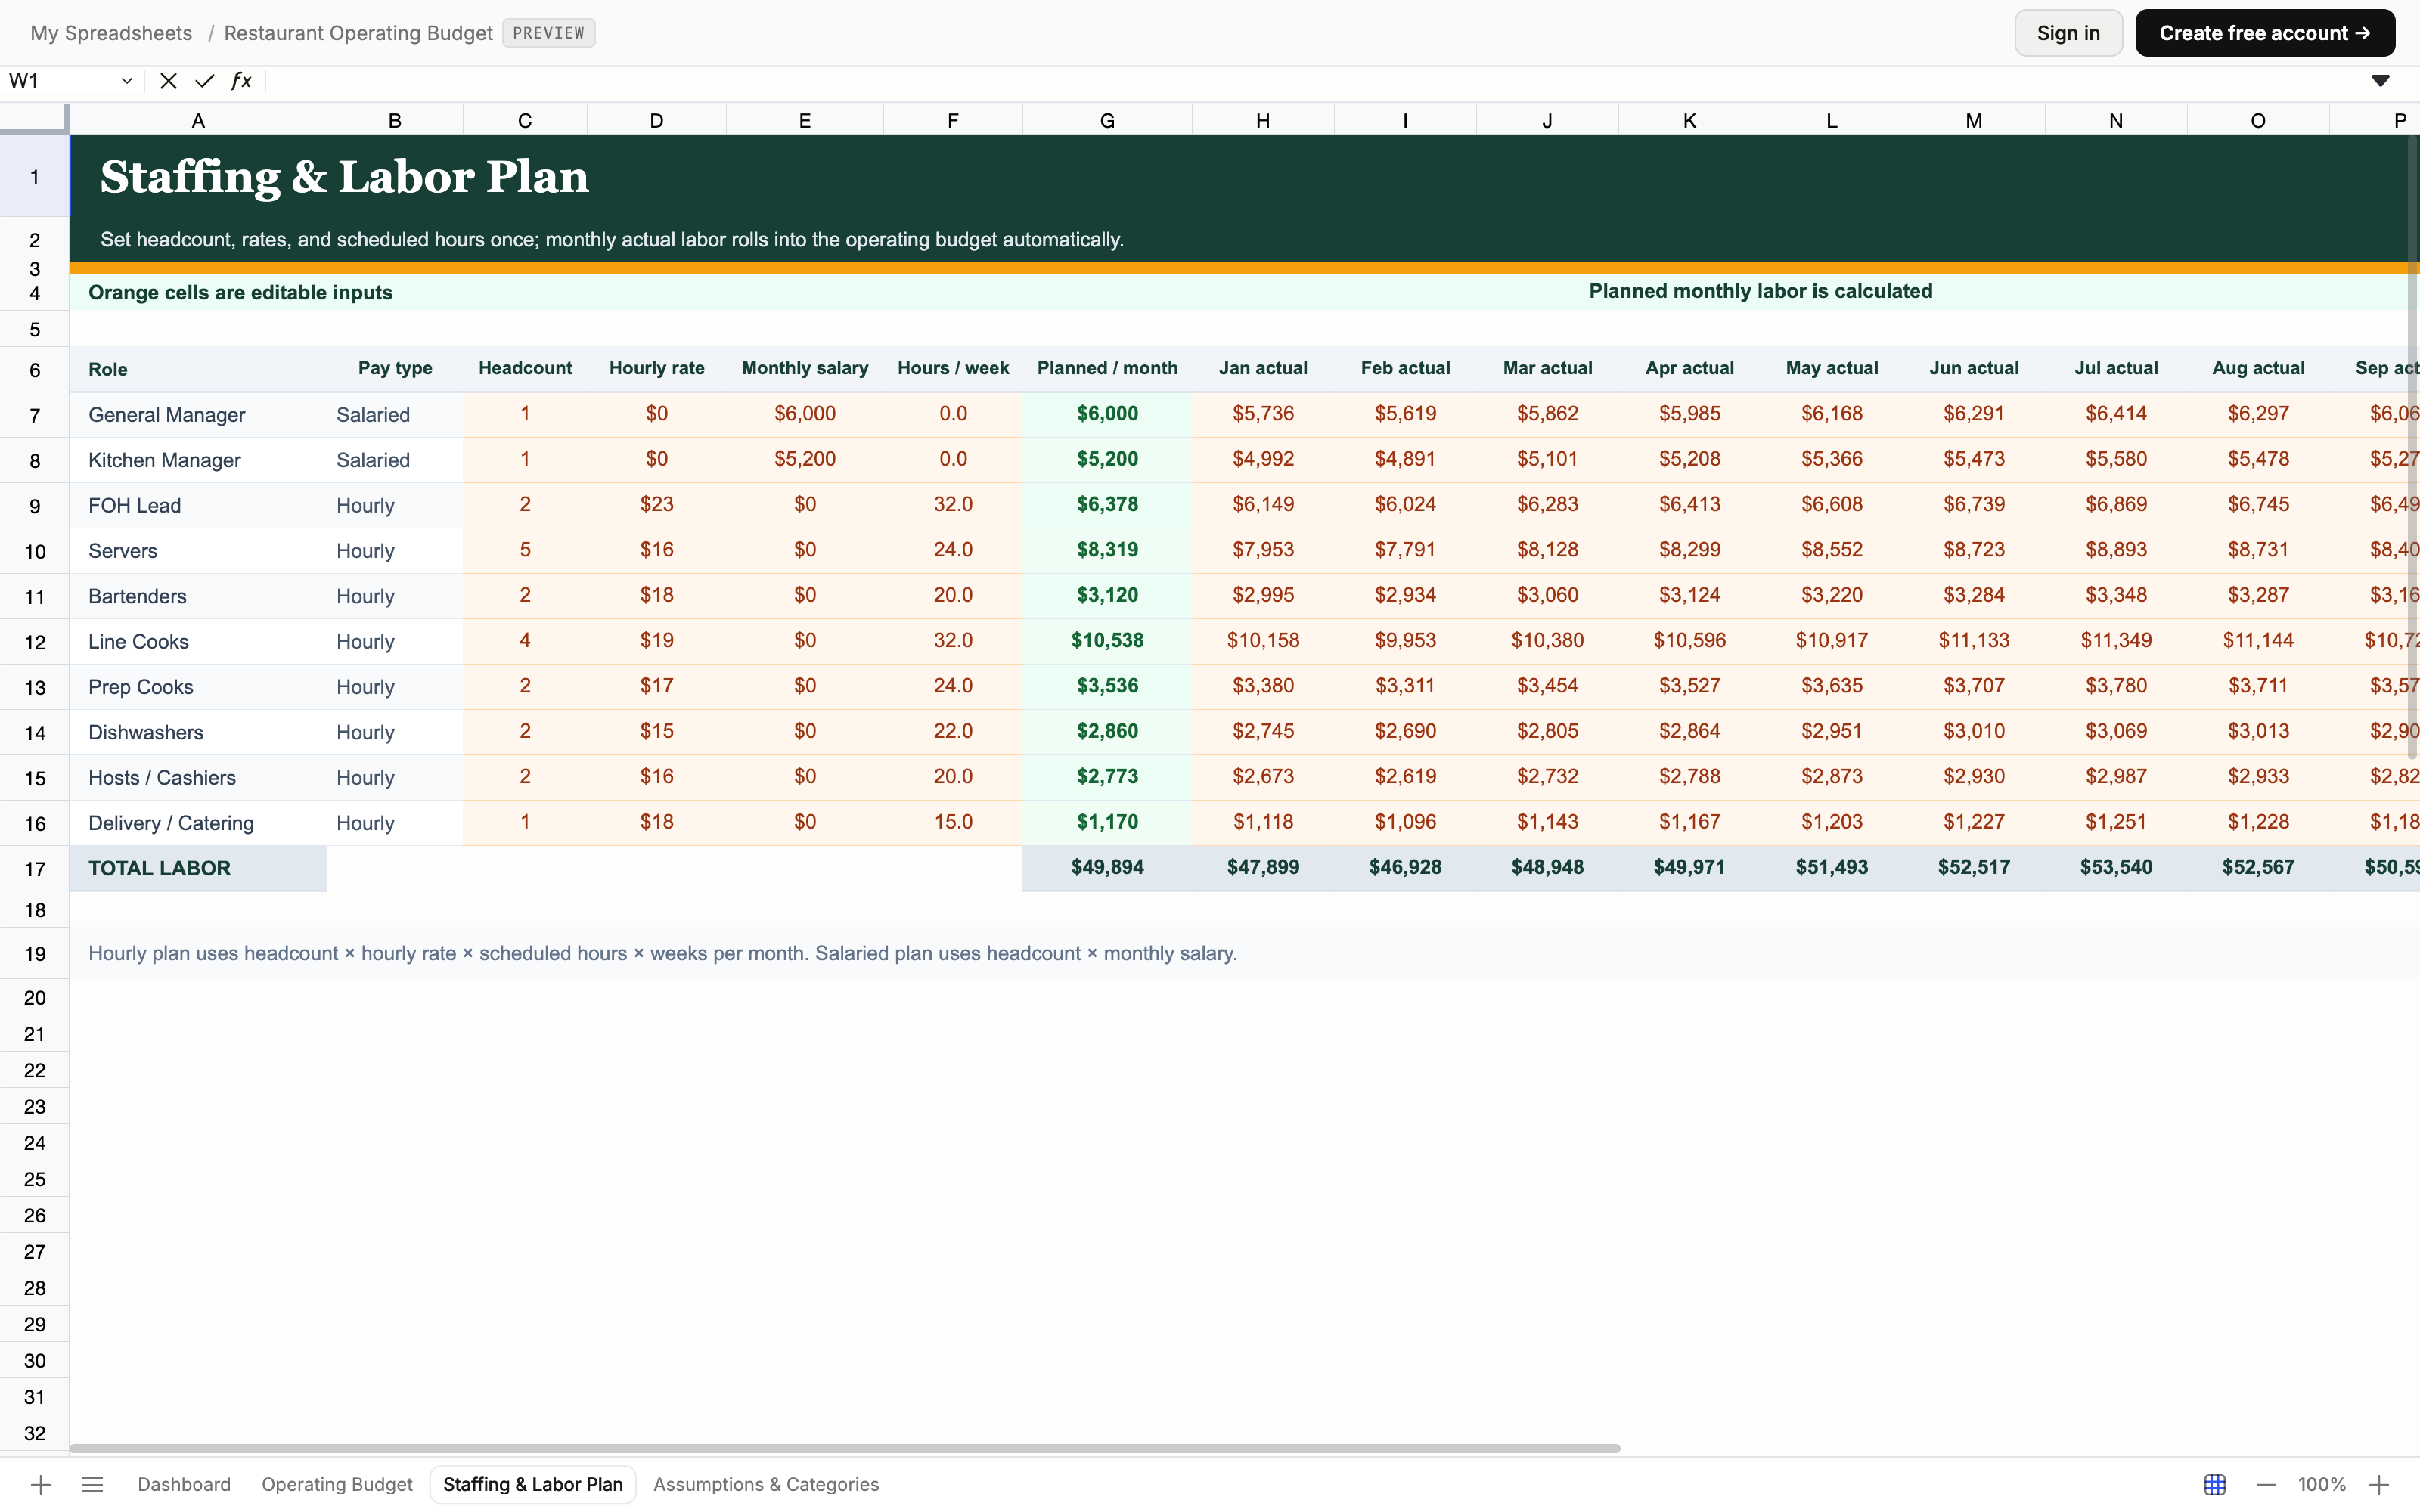Image resolution: width=2420 pixels, height=1512 pixels.
Task: Click Servers headcount cell showing 5
Action: 525,550
